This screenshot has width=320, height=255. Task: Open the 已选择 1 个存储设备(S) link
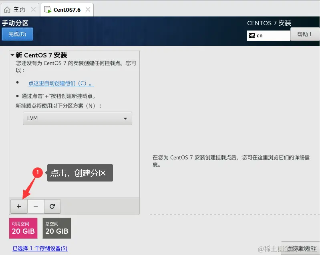40,248
